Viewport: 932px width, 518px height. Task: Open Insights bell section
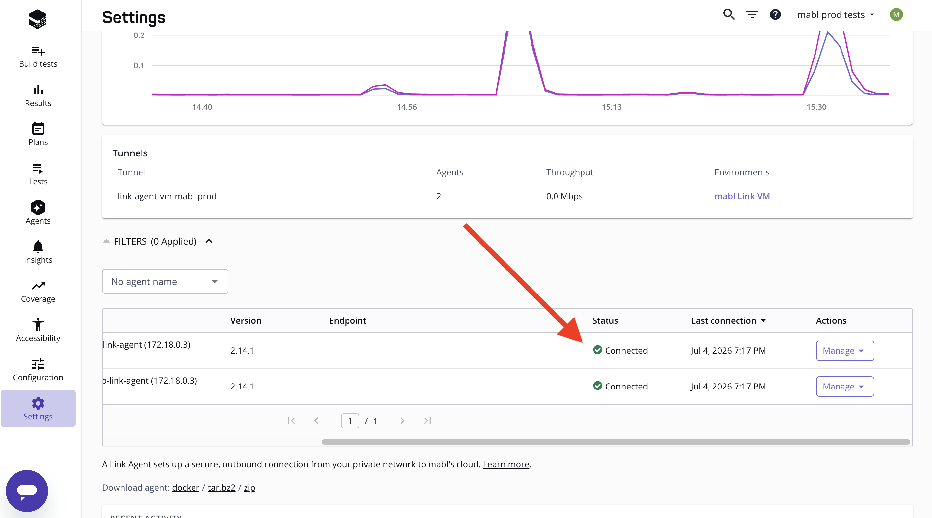38,252
